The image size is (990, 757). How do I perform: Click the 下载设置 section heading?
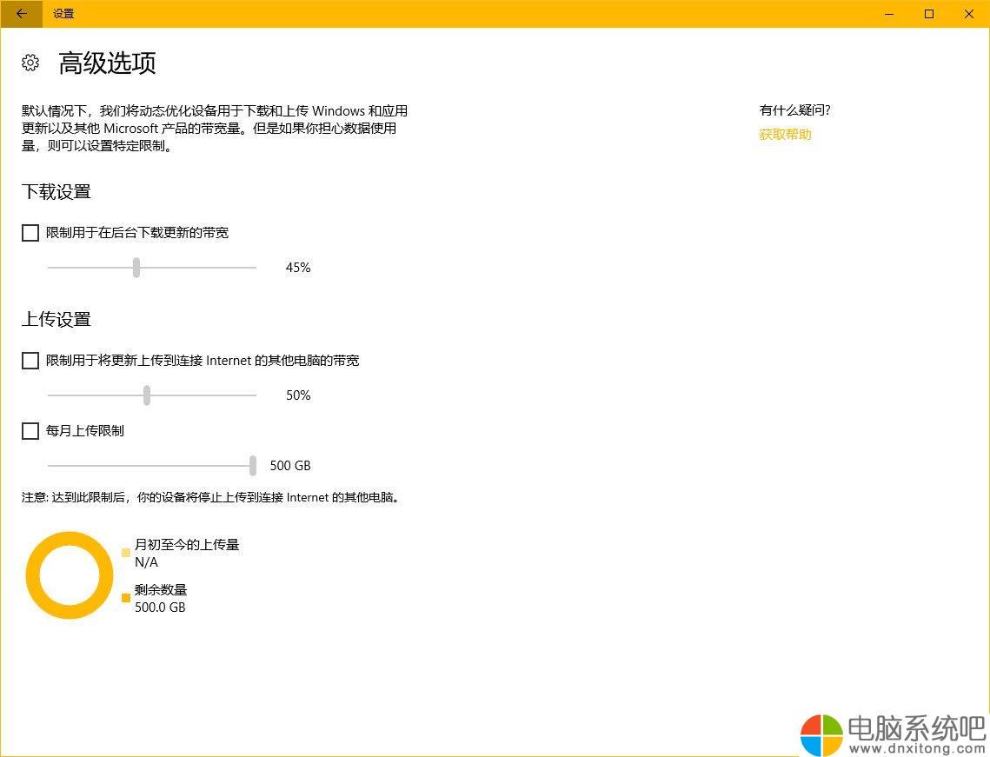[56, 192]
